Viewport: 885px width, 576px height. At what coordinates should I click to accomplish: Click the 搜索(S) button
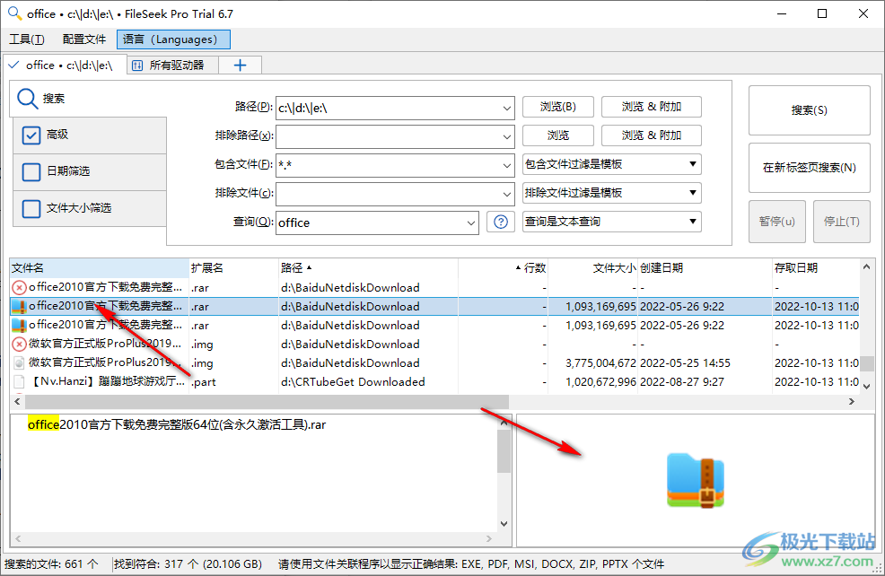coord(809,110)
